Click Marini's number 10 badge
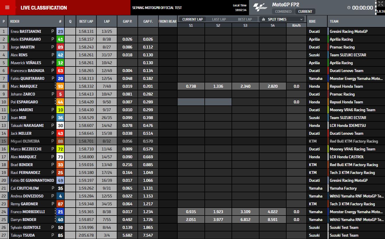Screen dimensions: 385x239 coord(60,110)
